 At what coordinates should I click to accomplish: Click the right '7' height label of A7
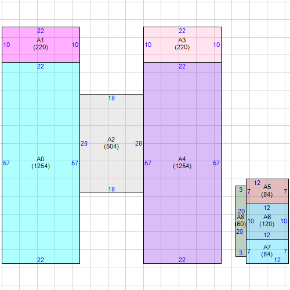(285, 251)
